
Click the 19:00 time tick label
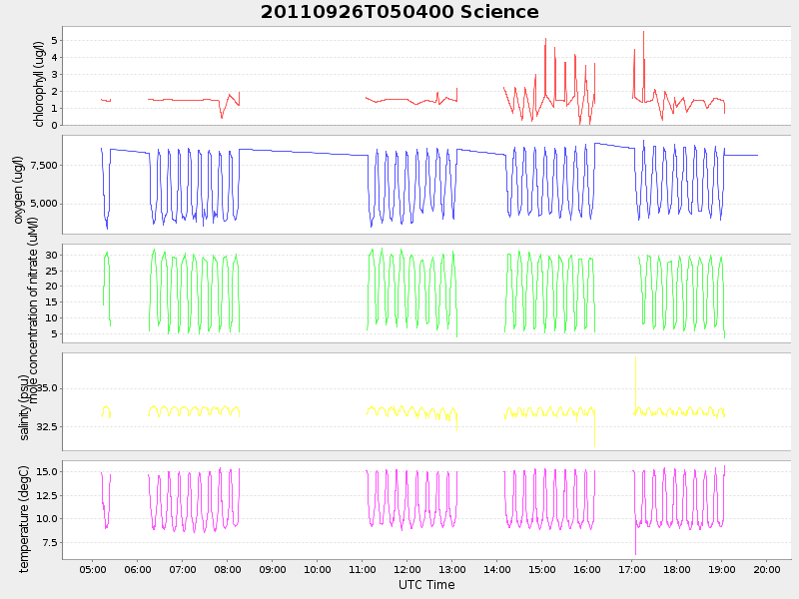[721, 569]
